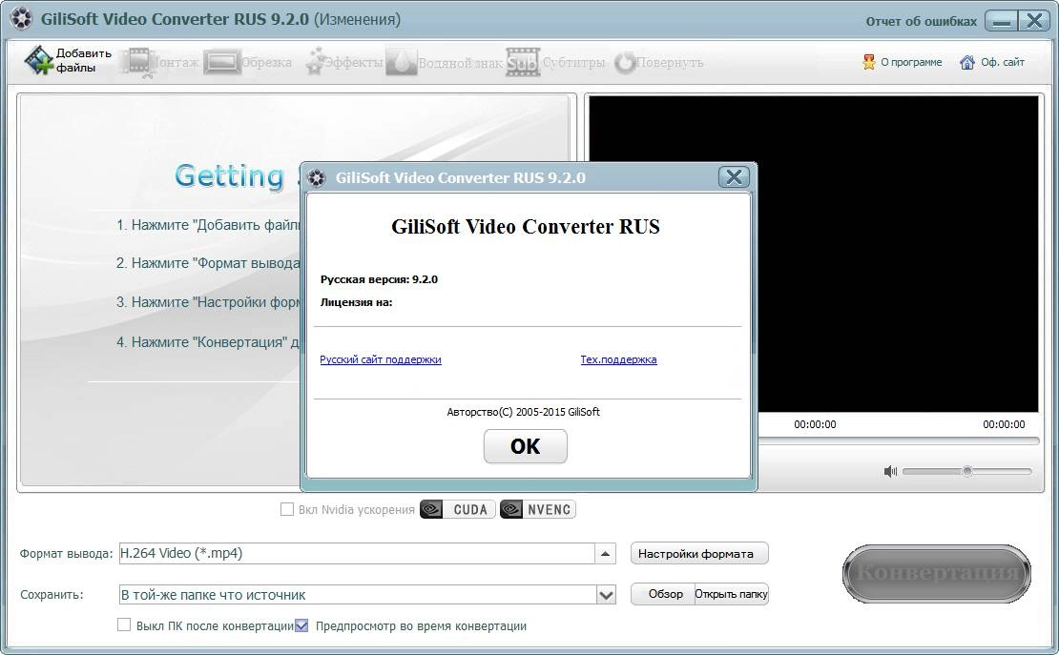The image size is (1059, 655).
Task: Start conversion with Конвертация button
Action: click(x=937, y=573)
